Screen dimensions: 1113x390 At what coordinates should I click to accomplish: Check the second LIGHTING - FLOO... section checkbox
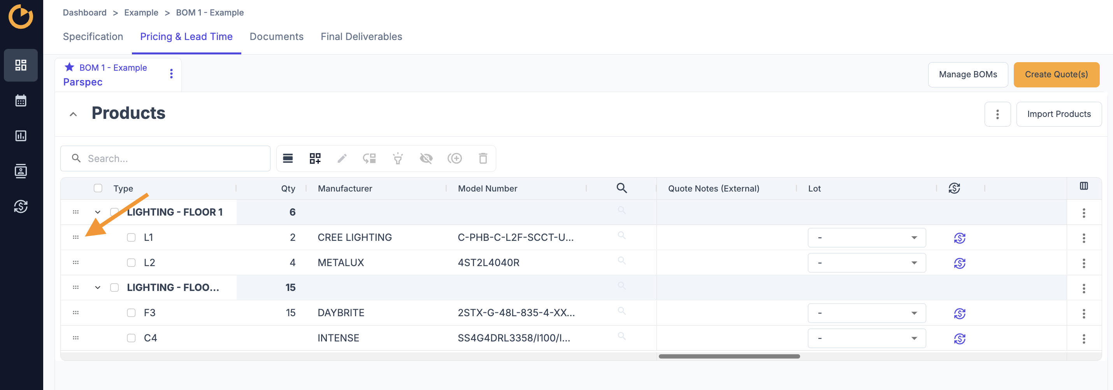click(114, 287)
